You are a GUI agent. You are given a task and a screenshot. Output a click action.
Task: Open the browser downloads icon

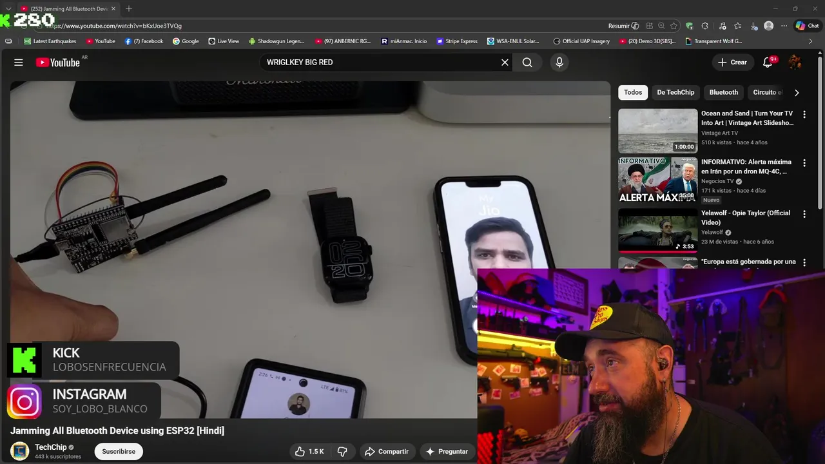pyautogui.click(x=754, y=26)
